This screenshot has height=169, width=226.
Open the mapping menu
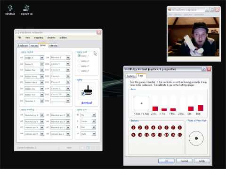point(39,38)
